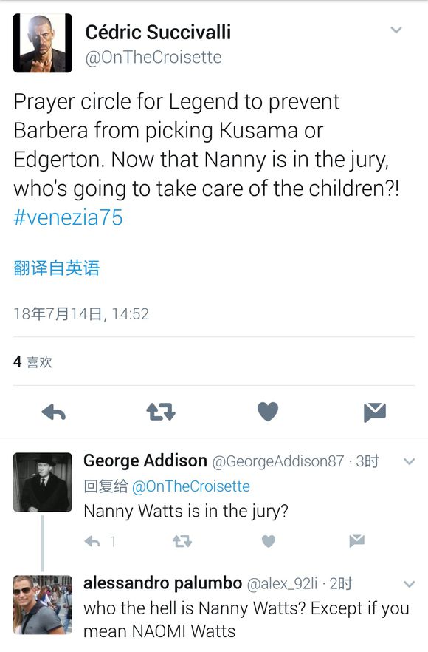The image size is (428, 652).
Task: Open alessandro palumbo's profile photo
Action: (x=43, y=605)
